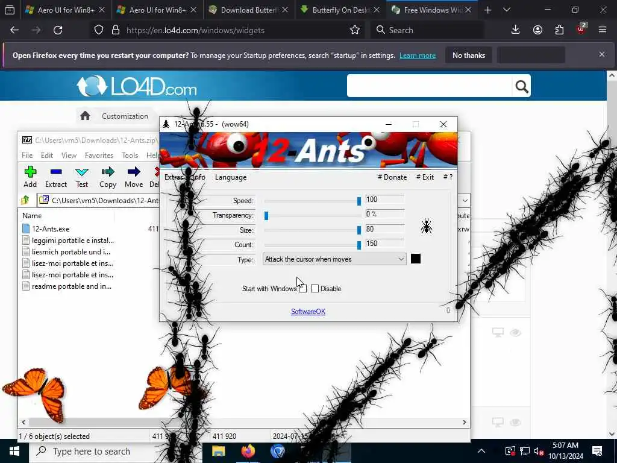Toggle the Disable checkbox in 12-Ants
Screen dimensions: 617x463
pyautogui.click(x=315, y=289)
